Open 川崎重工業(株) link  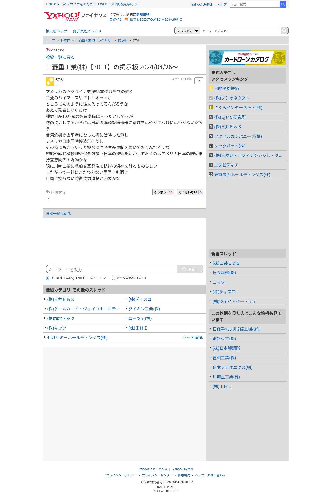[226, 377]
